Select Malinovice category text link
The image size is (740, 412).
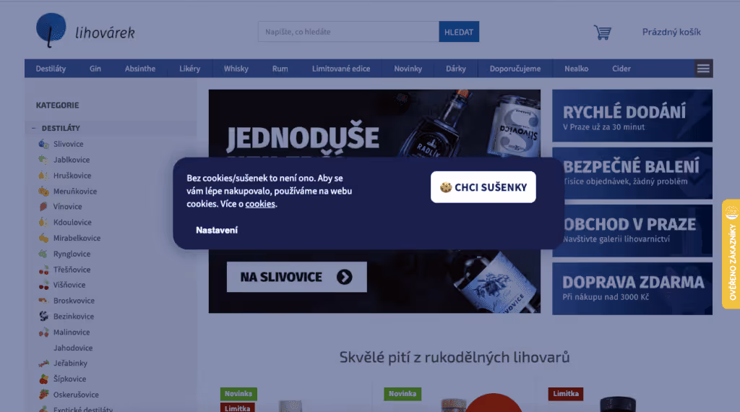pyautogui.click(x=72, y=332)
